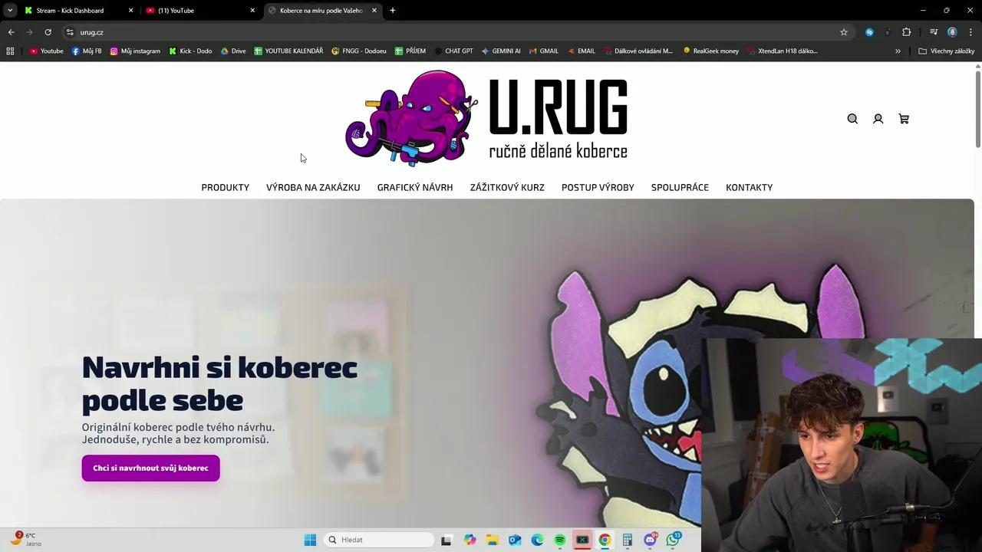Reload the urug.cz page
The image size is (982, 552).
[x=48, y=32]
